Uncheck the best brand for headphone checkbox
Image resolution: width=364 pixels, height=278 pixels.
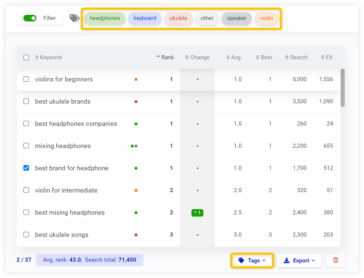(x=26, y=168)
